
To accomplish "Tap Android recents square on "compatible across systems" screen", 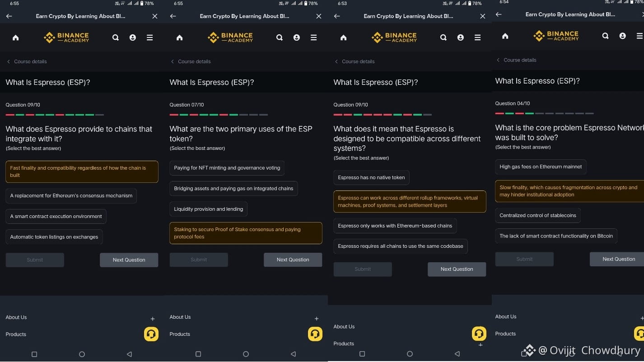I will pos(362,354).
